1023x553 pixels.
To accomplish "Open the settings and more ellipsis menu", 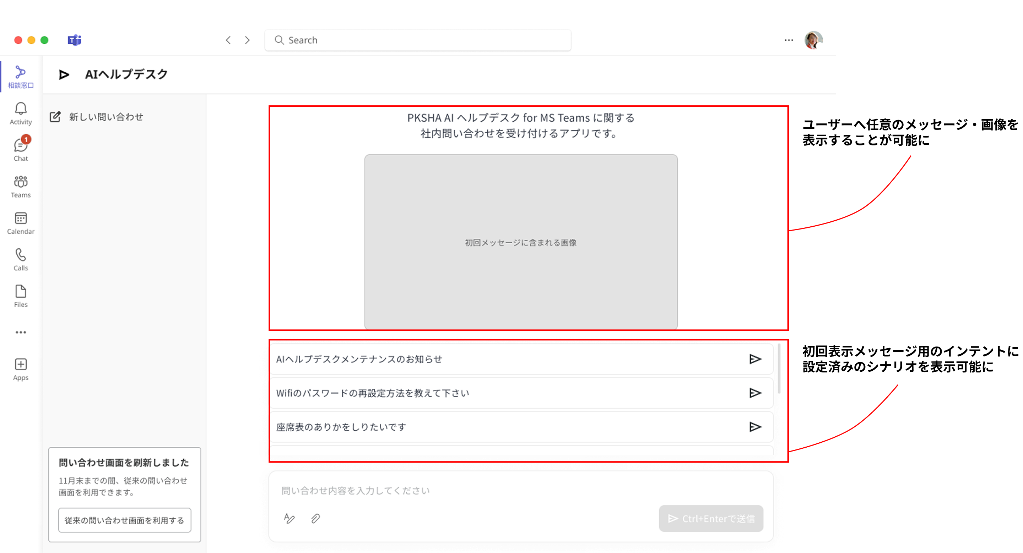I will point(789,40).
